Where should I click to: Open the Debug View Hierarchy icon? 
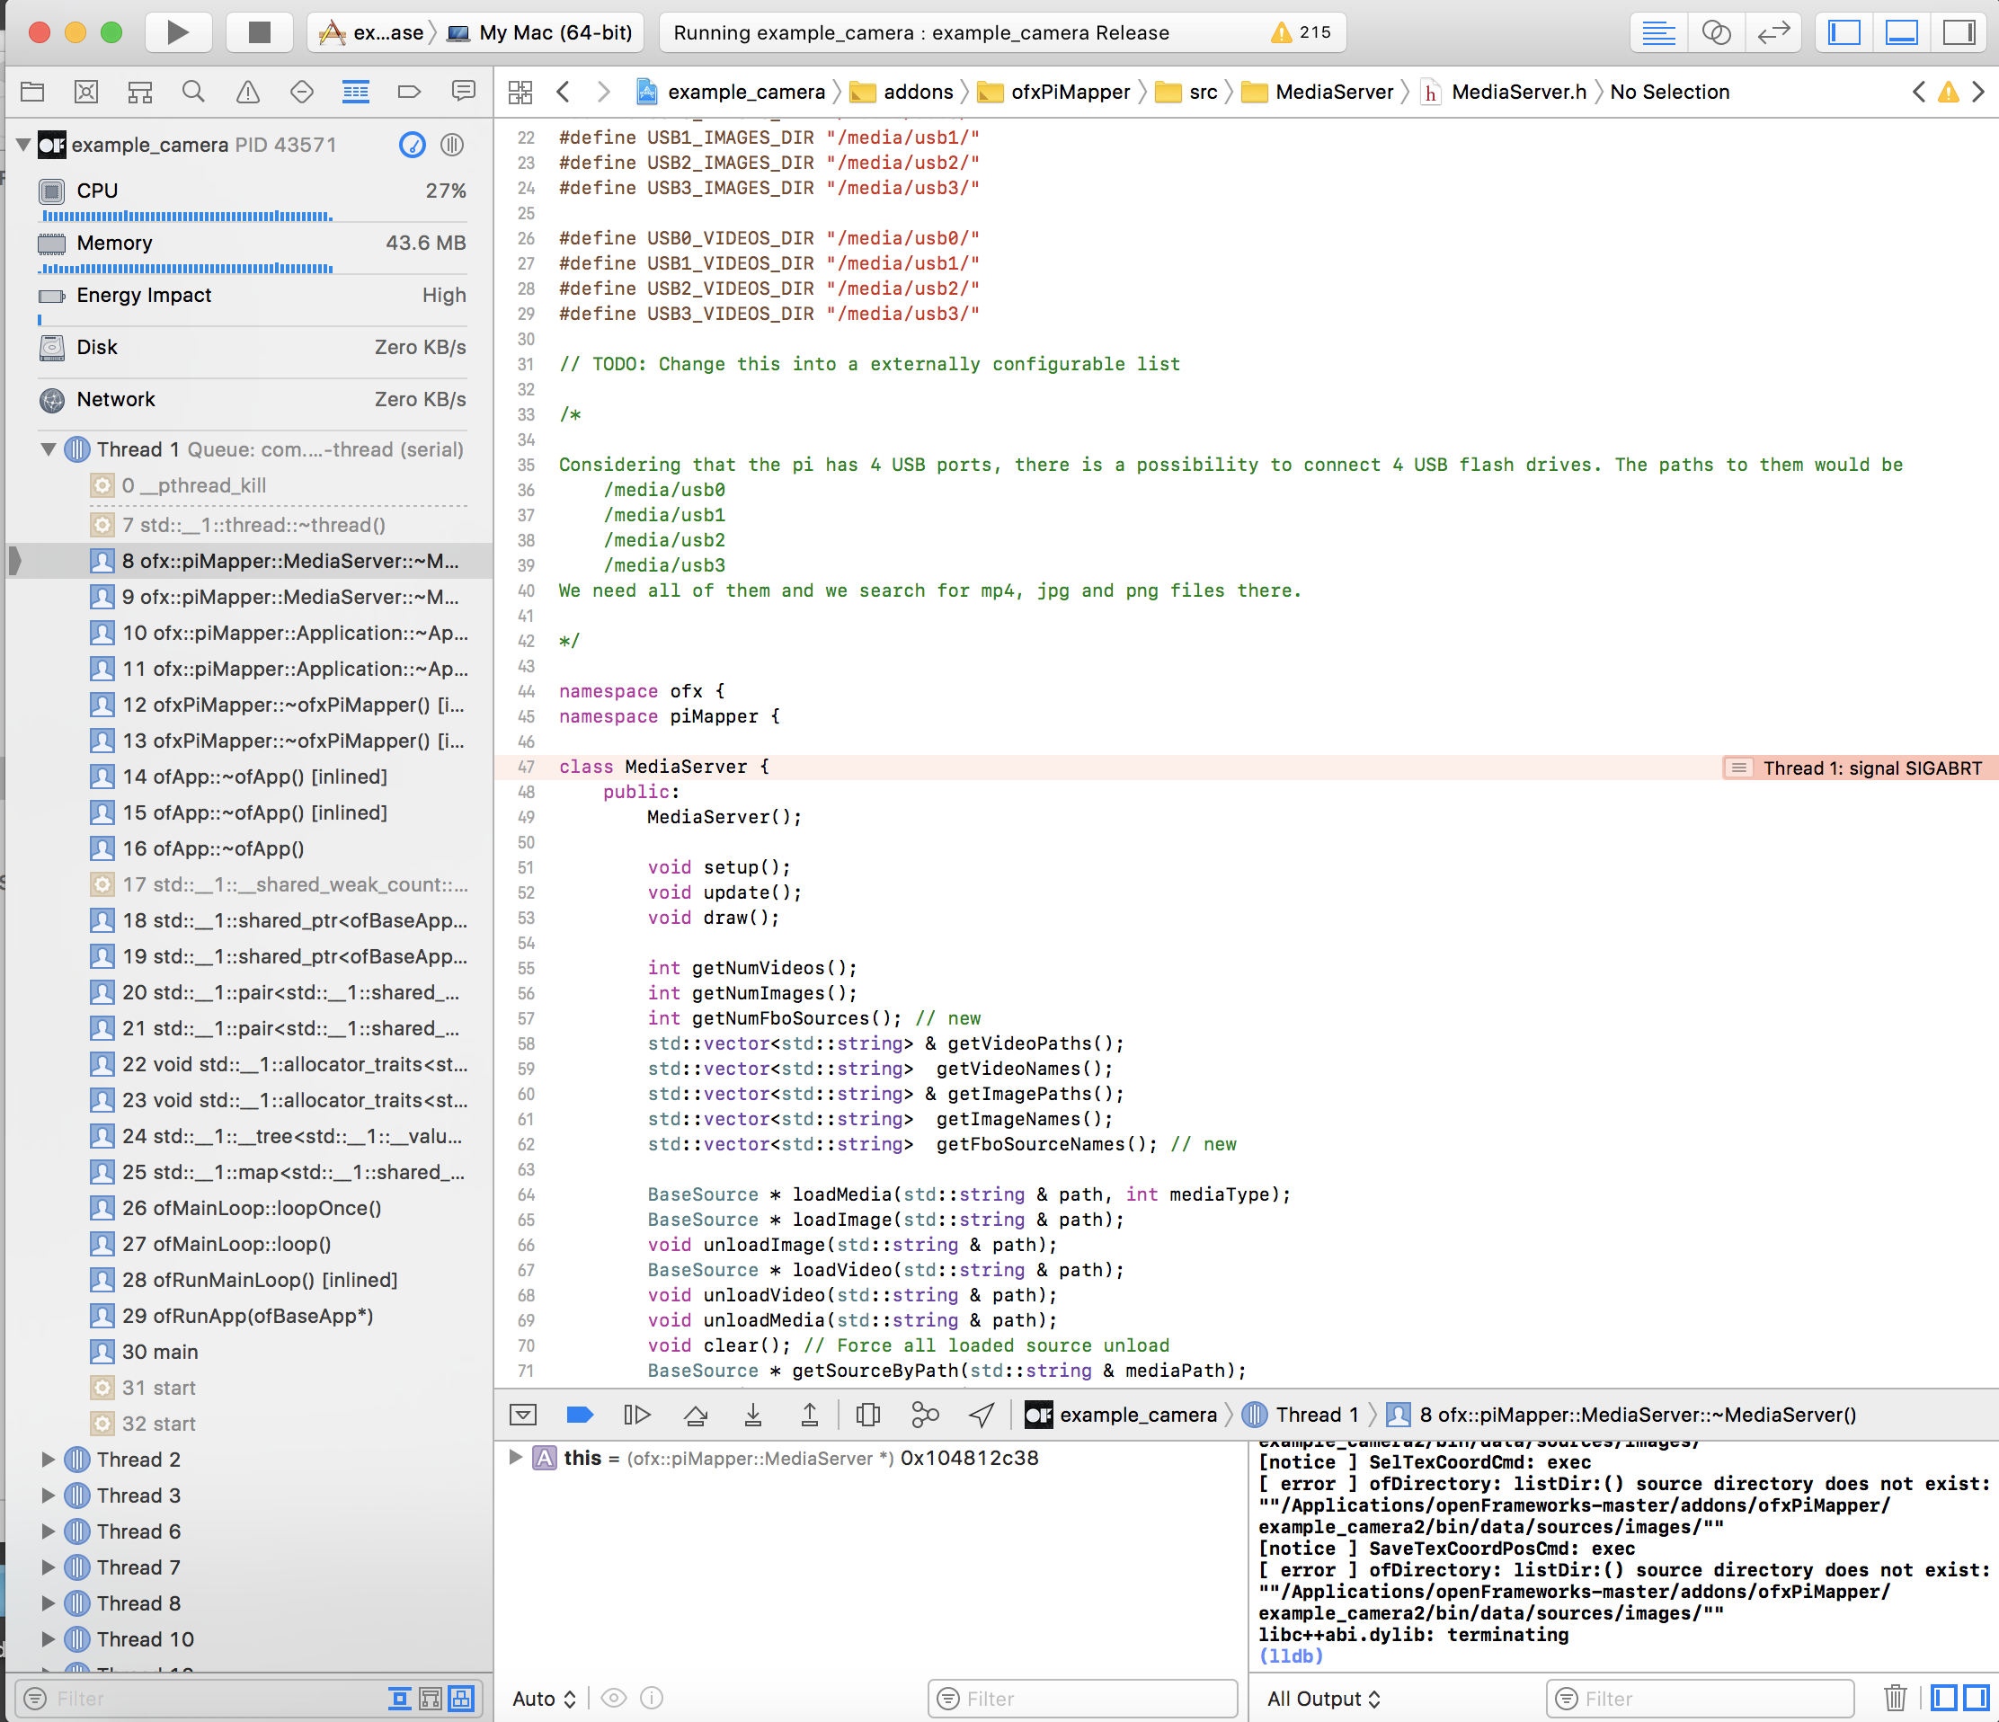click(867, 1415)
